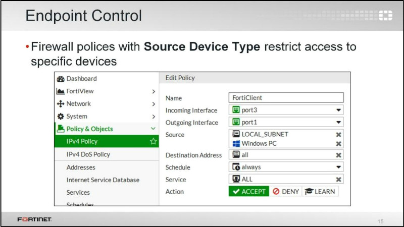Click the Windows PC device icon
This screenshot has height=227, width=404.
point(236,143)
